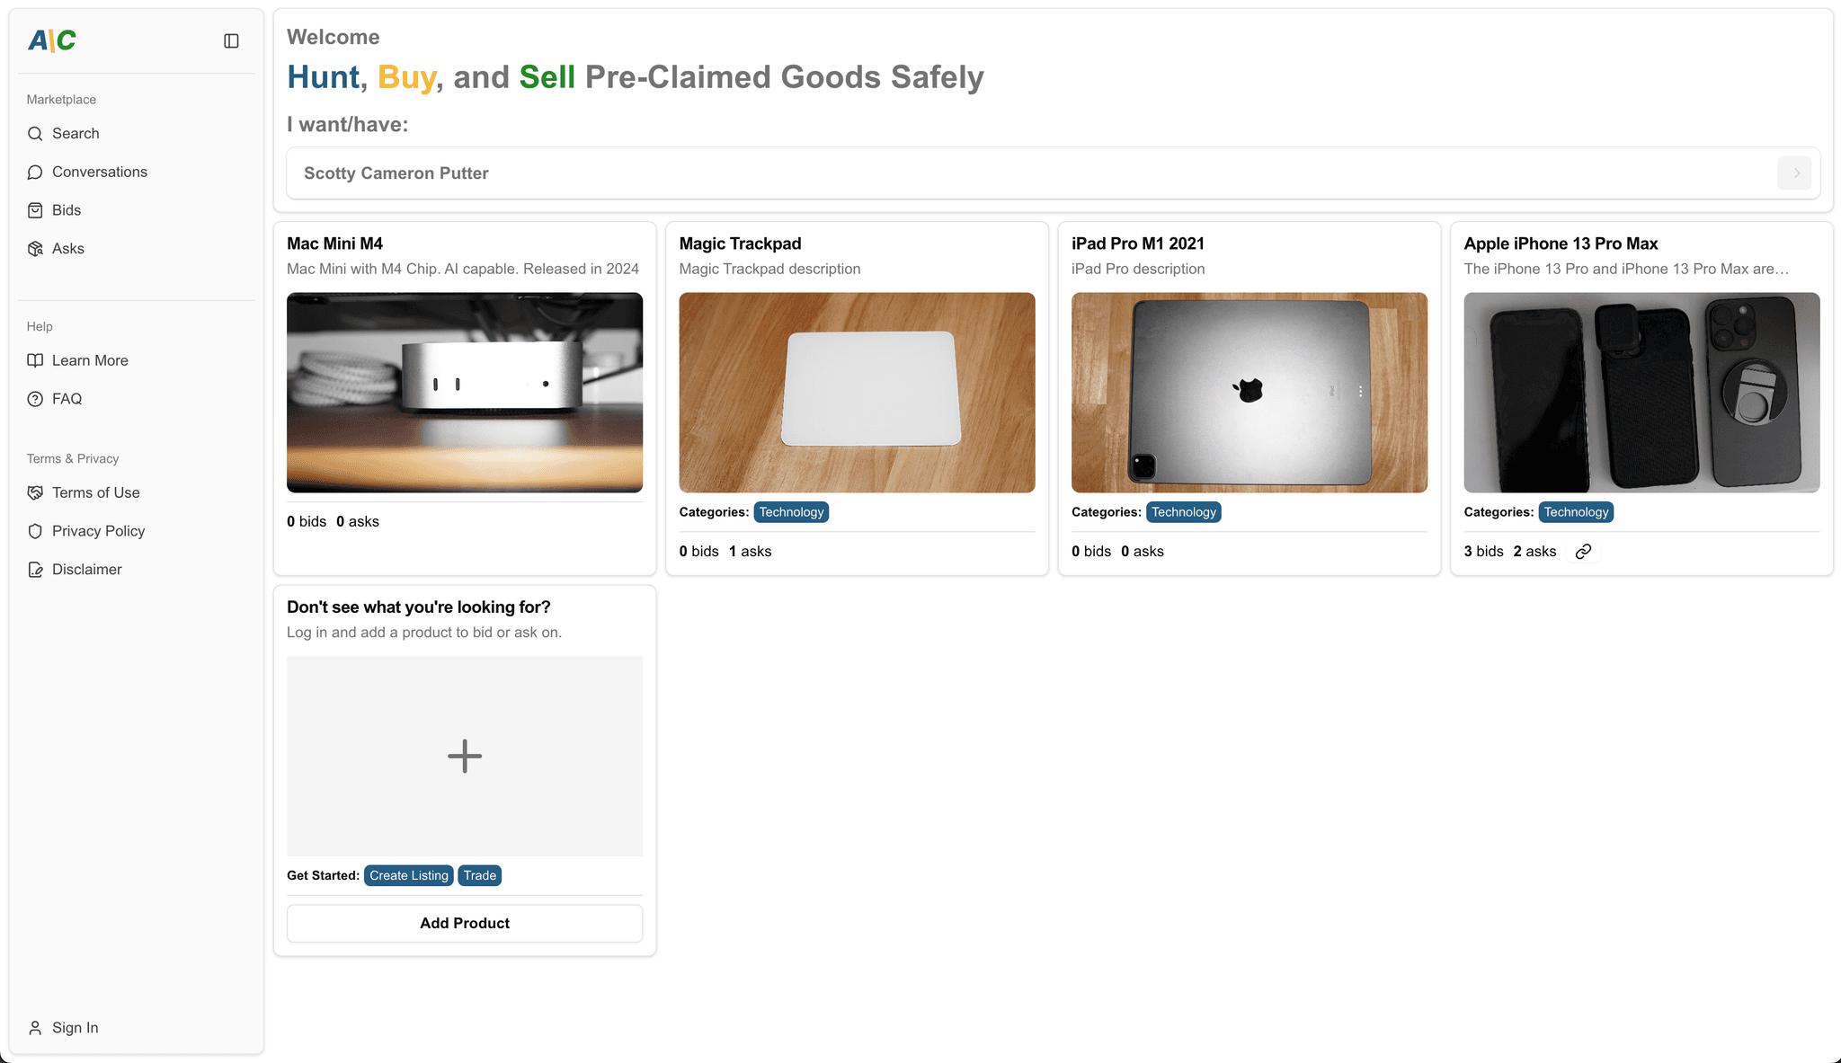Click the link icon on iPhone 13 card
This screenshot has height=1063, width=1841.
click(1583, 552)
